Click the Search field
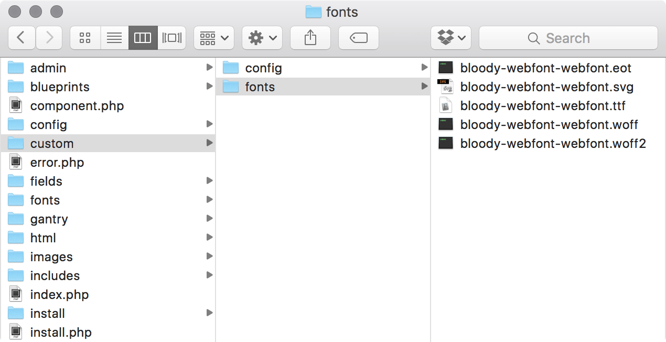Screen dimensions: 666x342 pos(568,38)
